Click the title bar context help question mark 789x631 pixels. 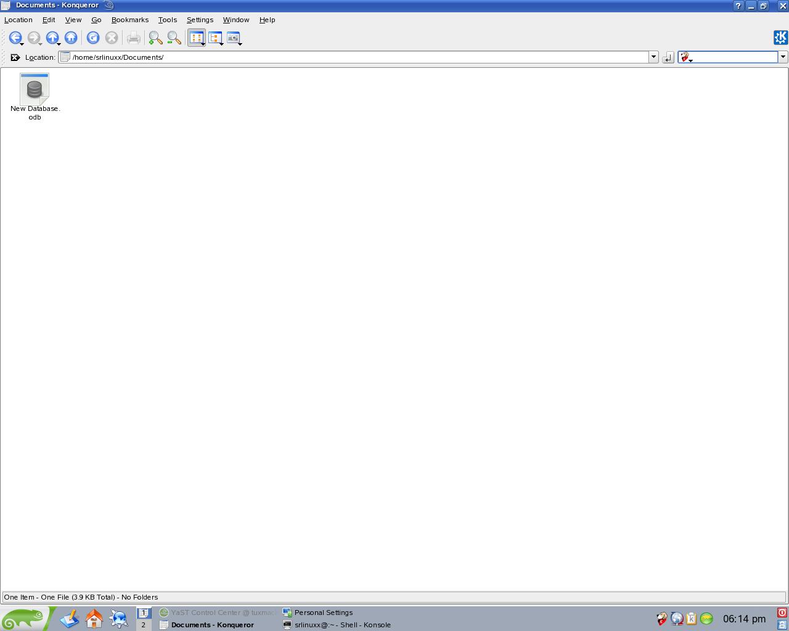(738, 6)
